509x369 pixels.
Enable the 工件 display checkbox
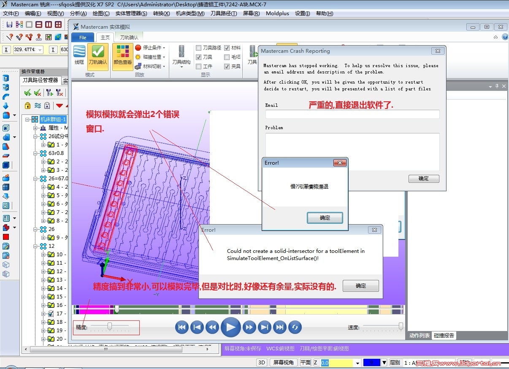click(x=199, y=66)
